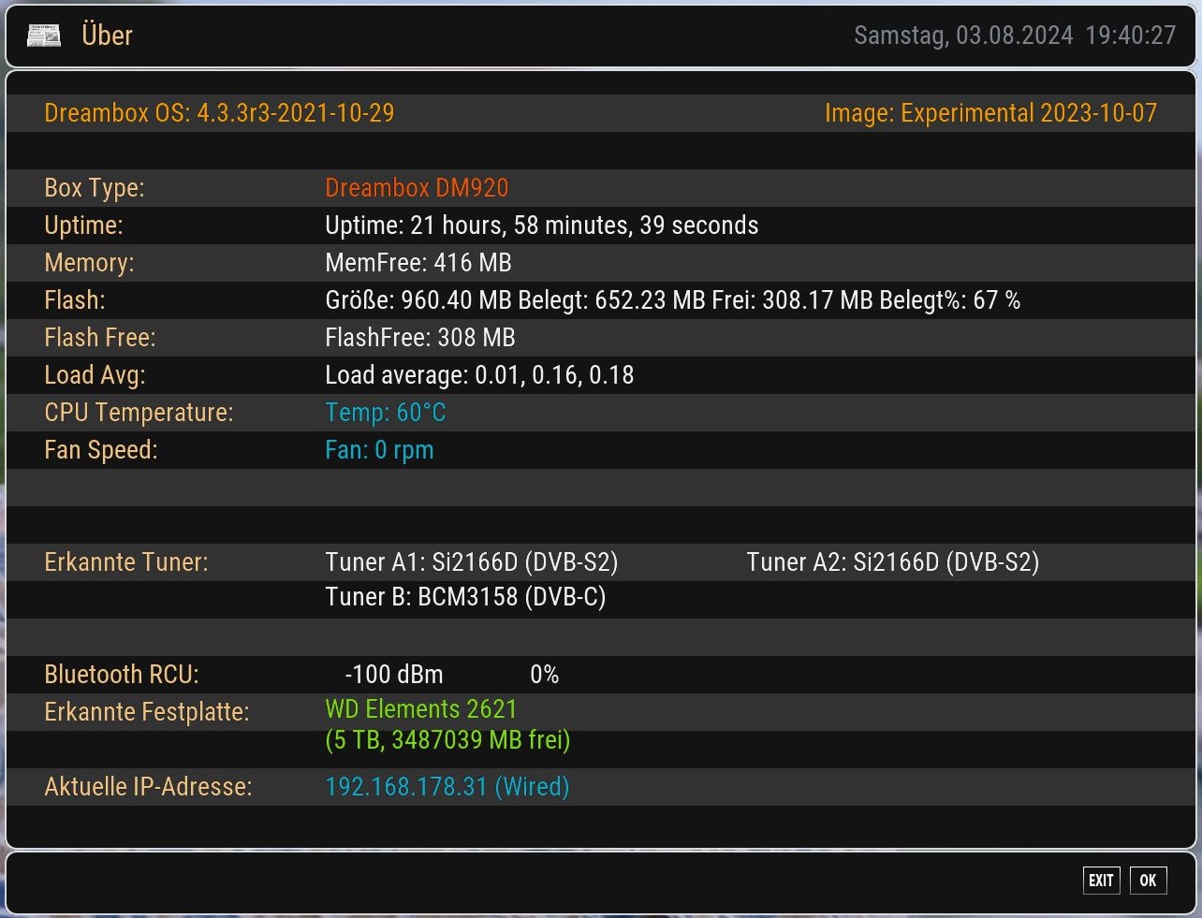The image size is (1202, 918).
Task: Select the Dreambox OS version text
Action: [219, 113]
